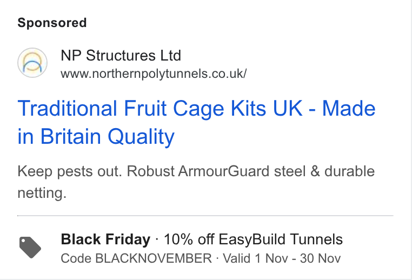Click the ArmourGuard steel text in the description

point(242,171)
